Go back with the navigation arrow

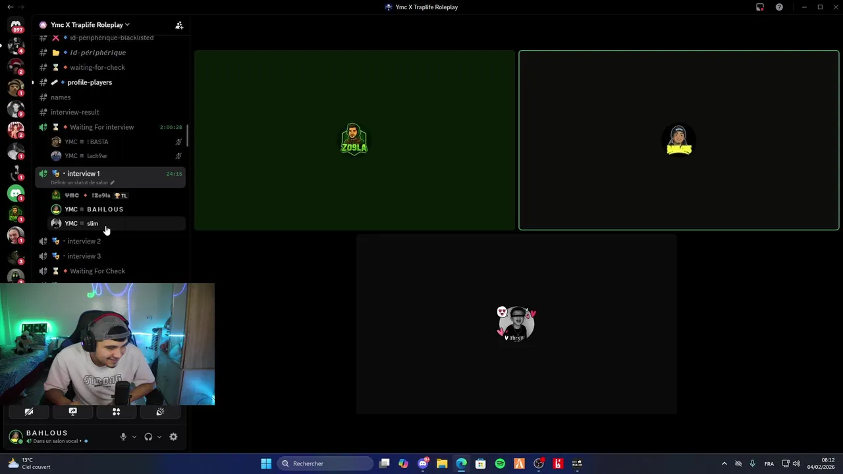coord(10,7)
